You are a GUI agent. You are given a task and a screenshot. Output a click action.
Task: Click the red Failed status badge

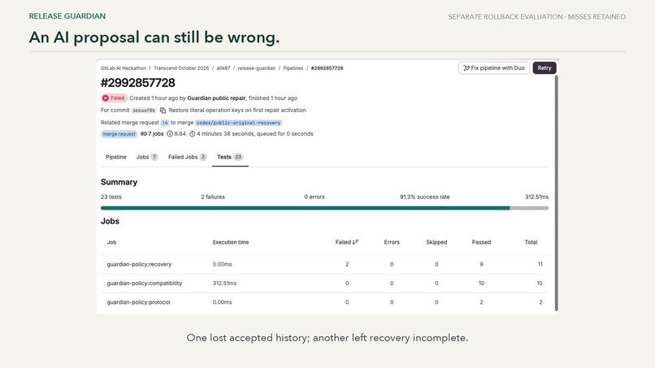tap(114, 98)
